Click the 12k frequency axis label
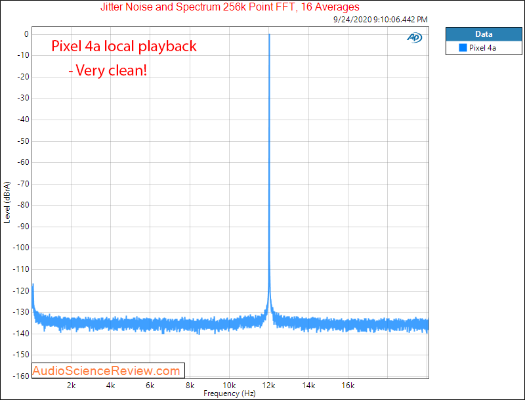 pos(268,386)
